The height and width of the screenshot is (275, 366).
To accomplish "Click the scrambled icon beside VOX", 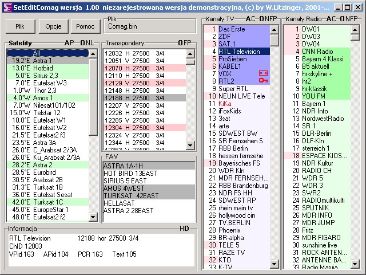I will (263, 73).
